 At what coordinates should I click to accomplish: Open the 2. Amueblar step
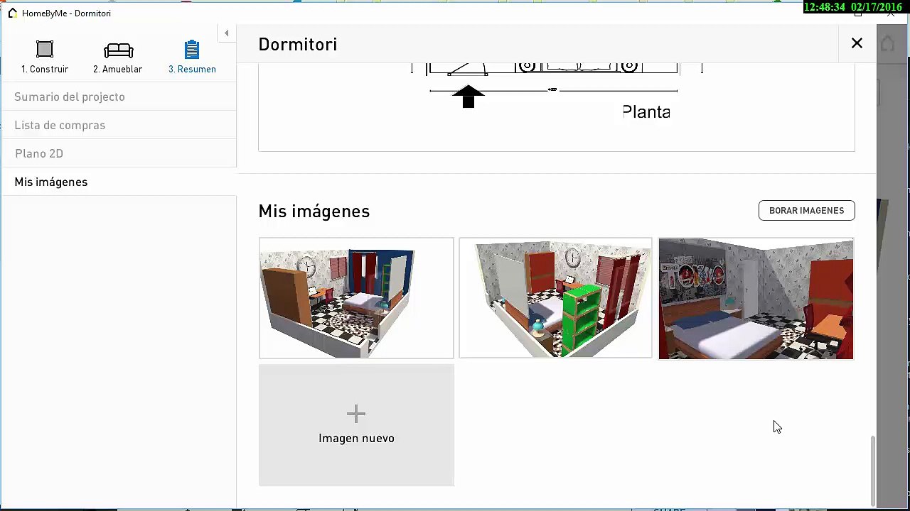(x=118, y=57)
